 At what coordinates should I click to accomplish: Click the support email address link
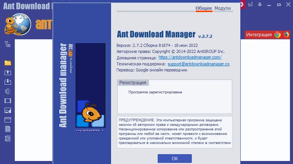[199, 64]
